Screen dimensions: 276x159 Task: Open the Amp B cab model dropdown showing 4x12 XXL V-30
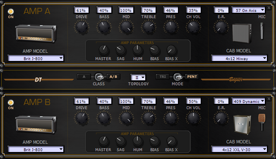(239, 150)
